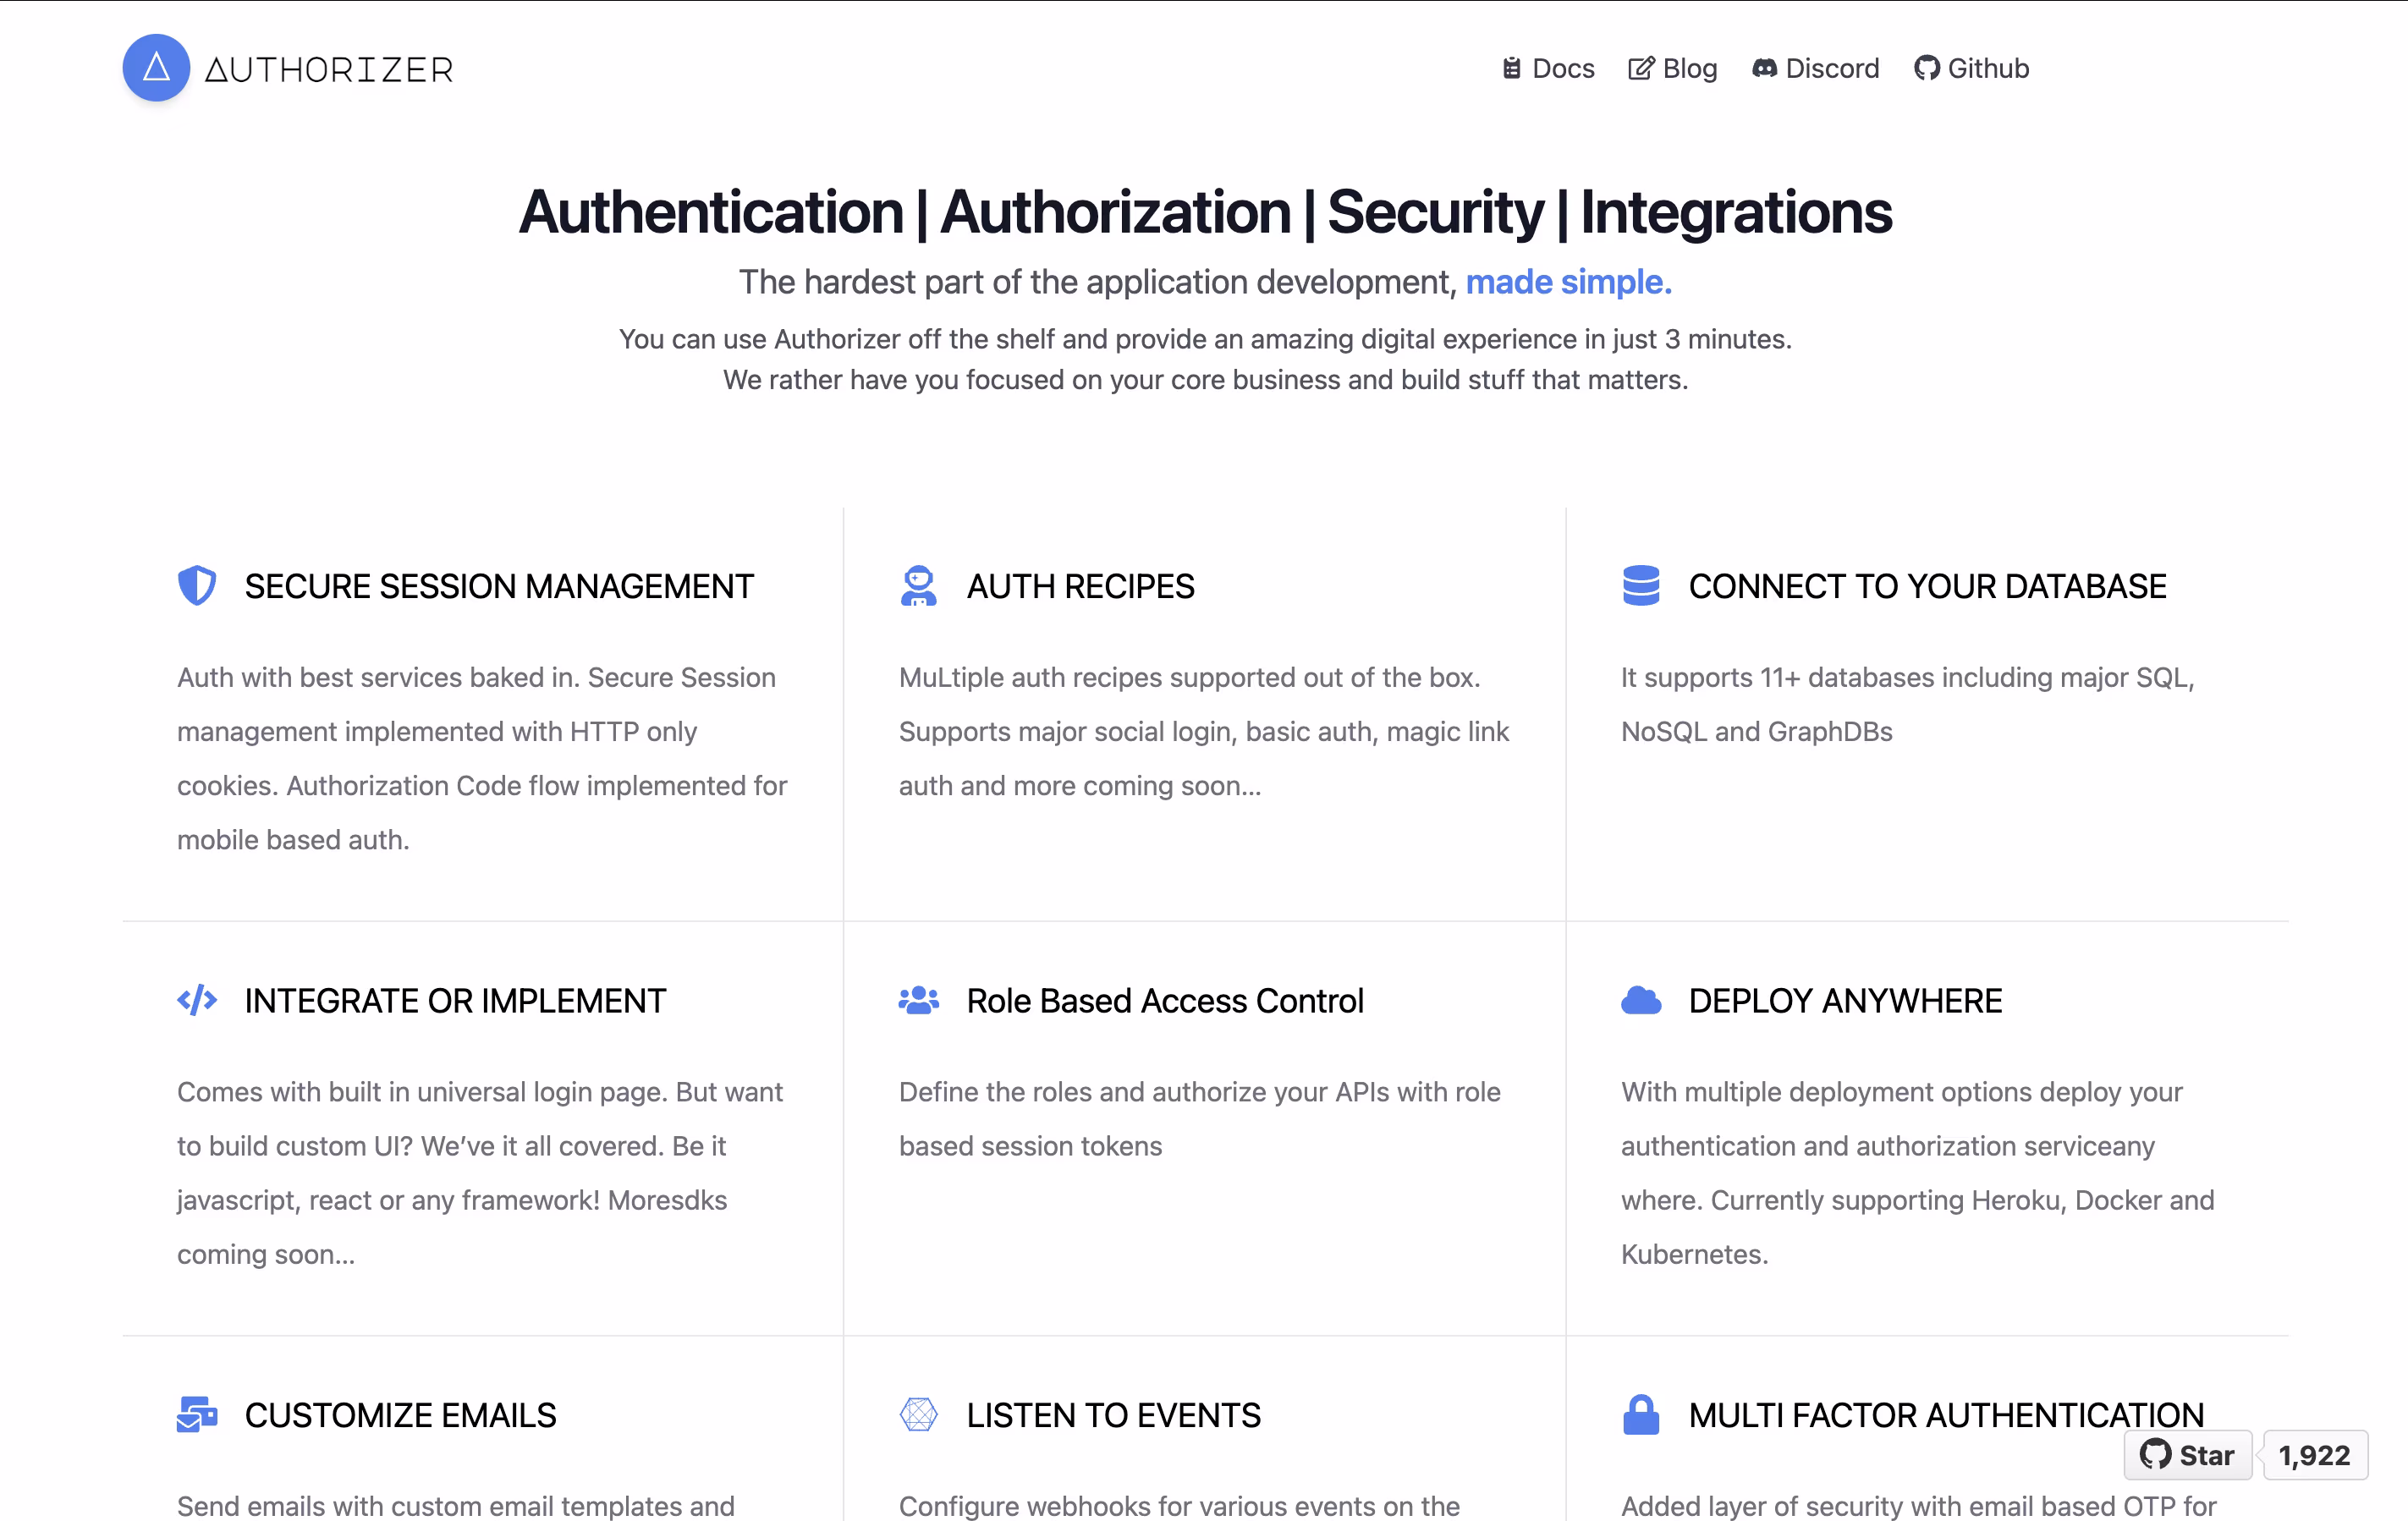Click the database stack icon
2408x1521 pixels.
pos(1640,585)
